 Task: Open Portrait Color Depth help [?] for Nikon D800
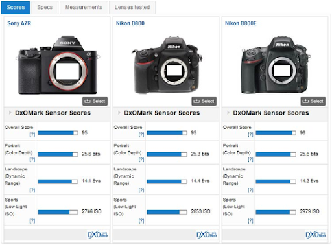pyautogui.click(x=141, y=159)
